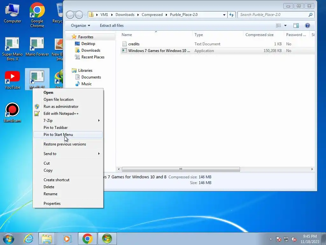Expand the arrow after Compressed in breadcrumb
This screenshot has width=326, height=245.
click(x=166, y=15)
